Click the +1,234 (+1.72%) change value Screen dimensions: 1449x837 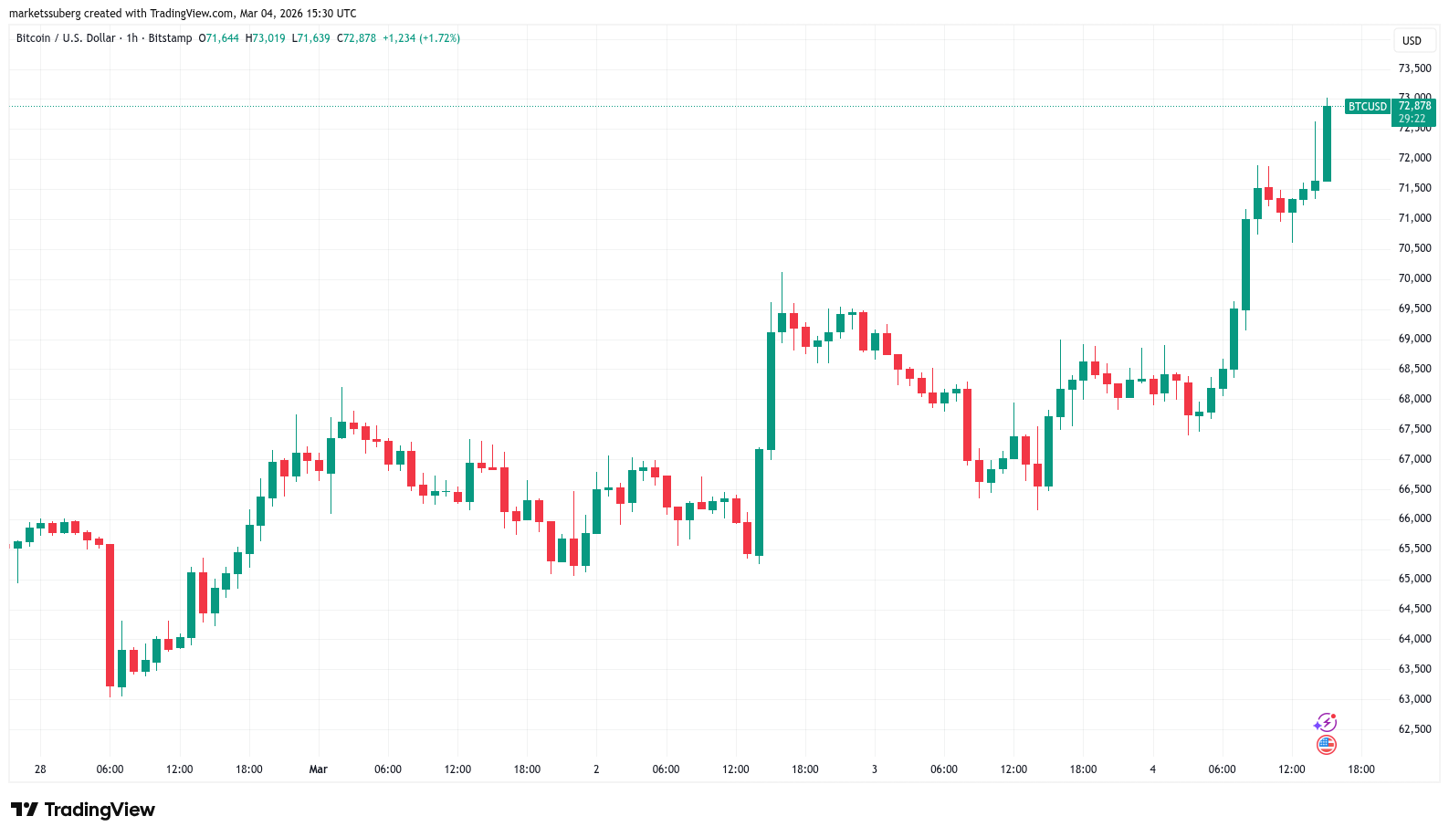pyautogui.click(x=421, y=38)
